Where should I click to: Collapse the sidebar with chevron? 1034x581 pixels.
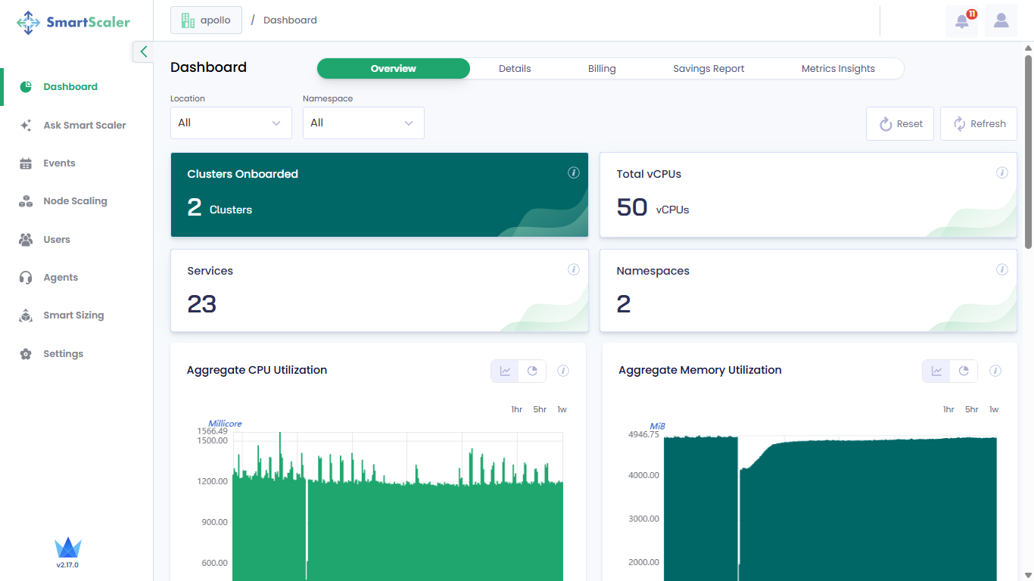tap(143, 52)
